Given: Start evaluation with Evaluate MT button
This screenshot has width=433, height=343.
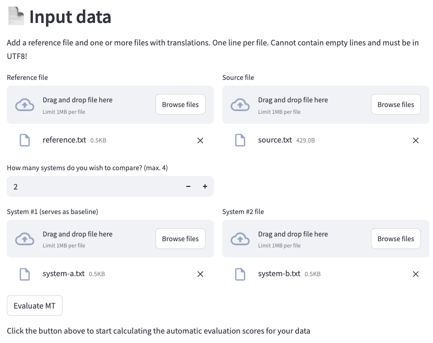Looking at the screenshot, I should [34, 305].
